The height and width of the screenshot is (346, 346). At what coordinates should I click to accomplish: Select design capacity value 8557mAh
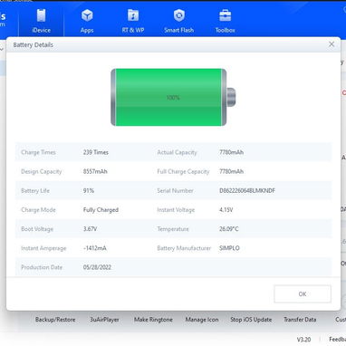95,171
